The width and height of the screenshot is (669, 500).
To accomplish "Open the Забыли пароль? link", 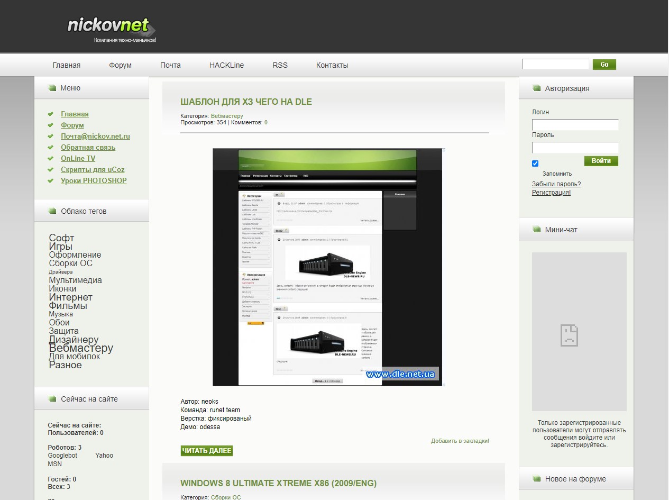I will pyautogui.click(x=556, y=184).
